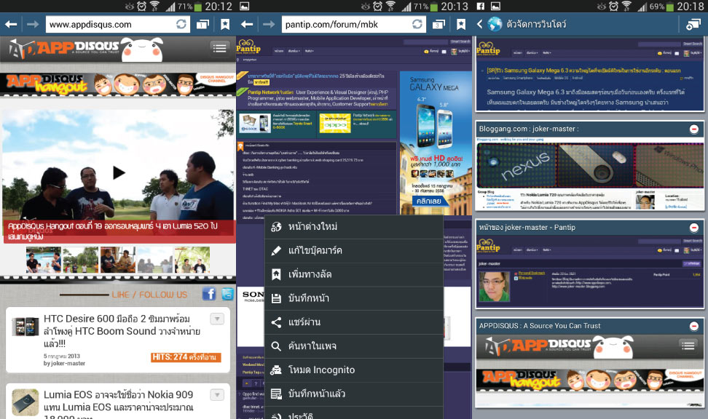Screen dimensions: 708x419
Task: Open bookmarks in the pantip browser toolbar
Action: pos(461,24)
